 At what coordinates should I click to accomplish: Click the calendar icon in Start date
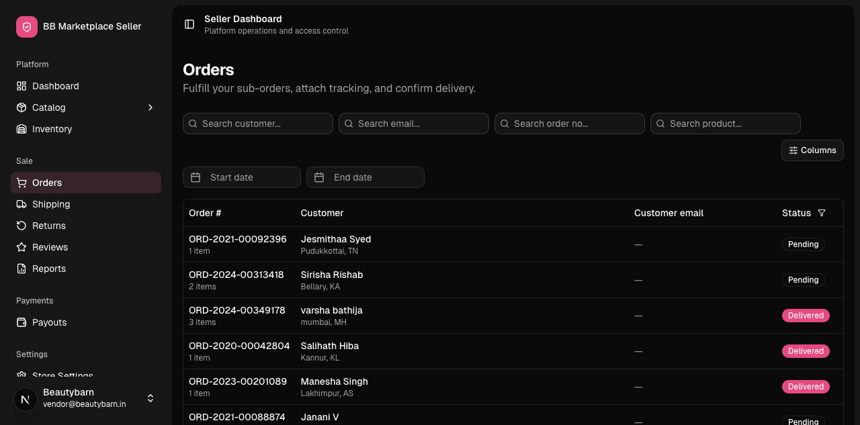[x=196, y=177]
